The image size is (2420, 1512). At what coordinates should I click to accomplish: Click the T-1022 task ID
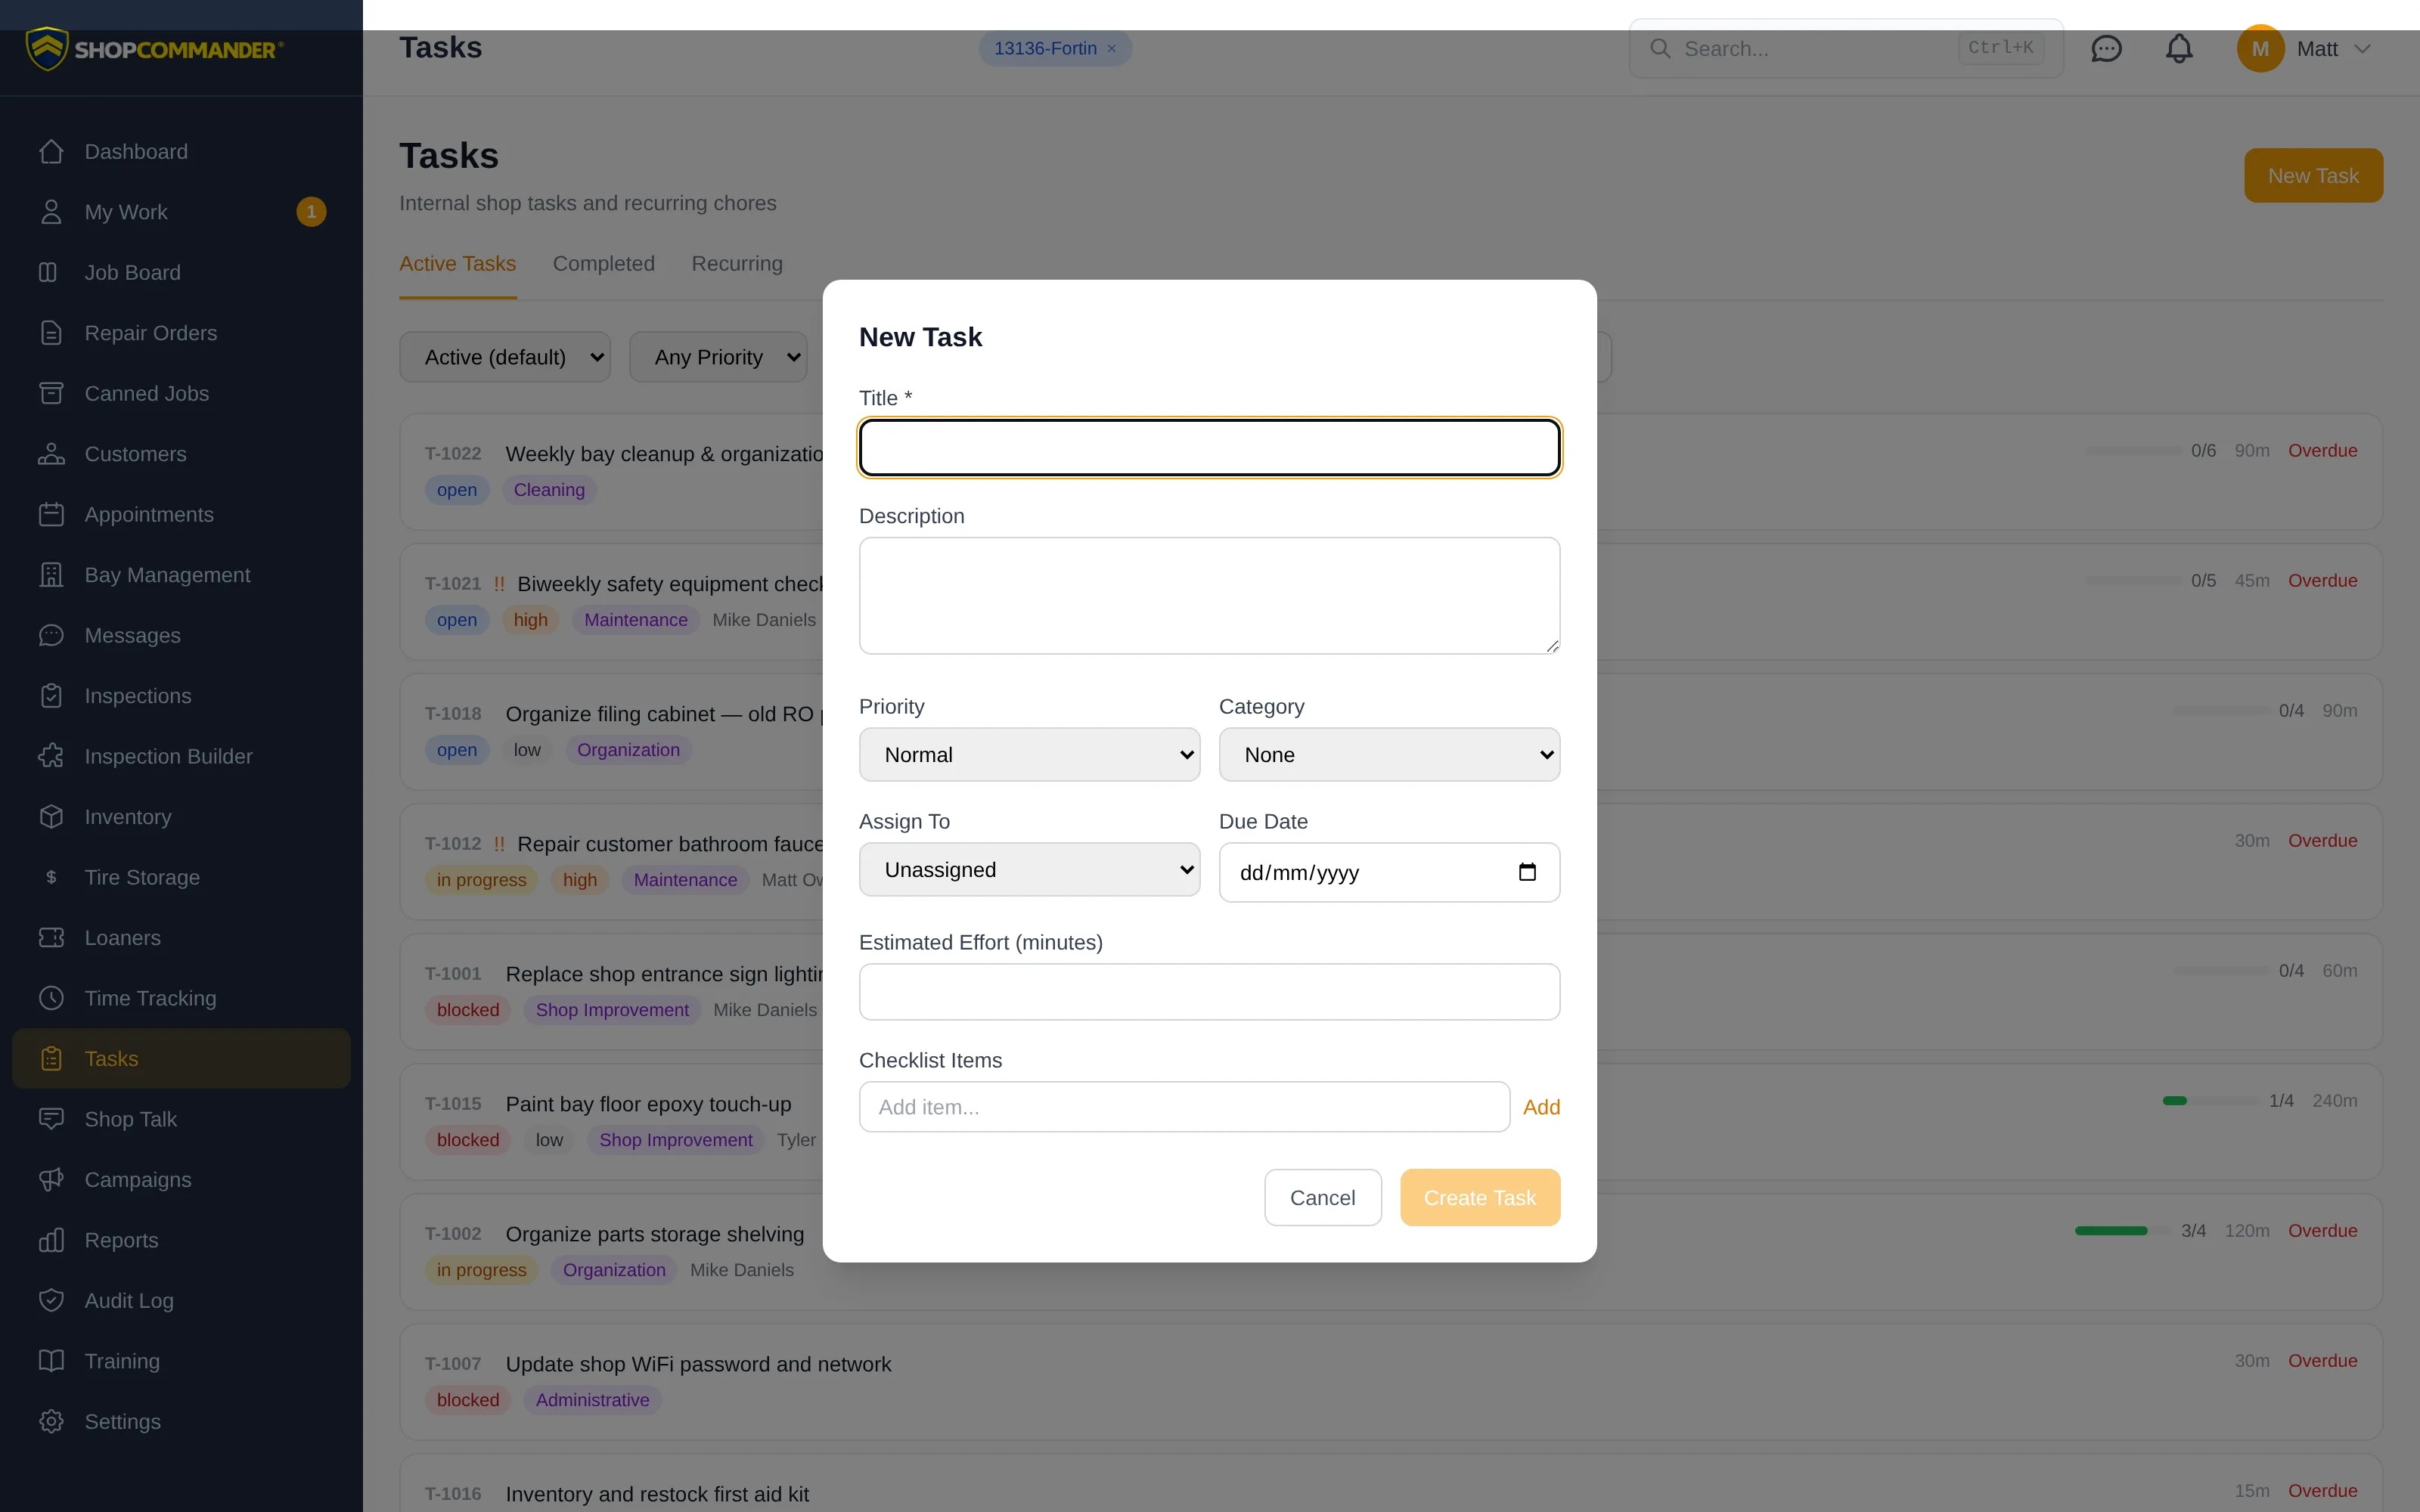tap(453, 454)
